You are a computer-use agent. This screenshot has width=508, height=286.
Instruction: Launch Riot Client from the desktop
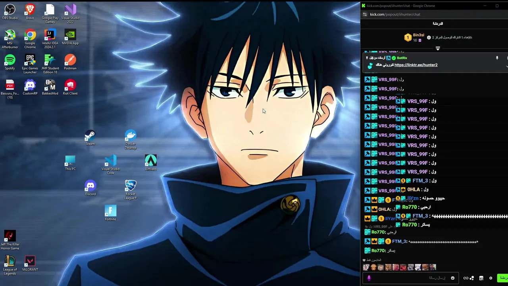70,87
